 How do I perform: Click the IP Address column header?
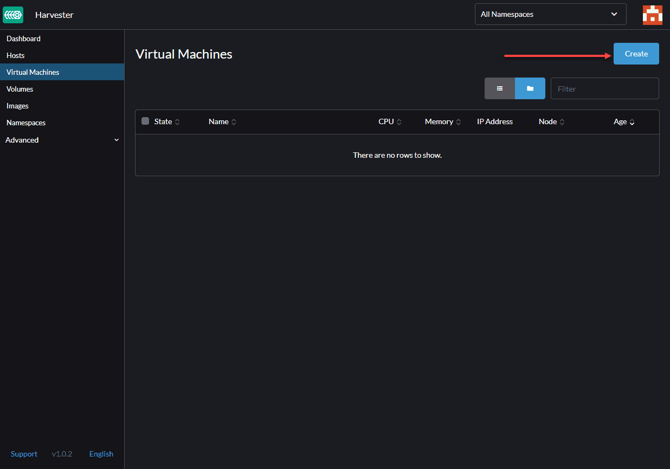point(495,121)
